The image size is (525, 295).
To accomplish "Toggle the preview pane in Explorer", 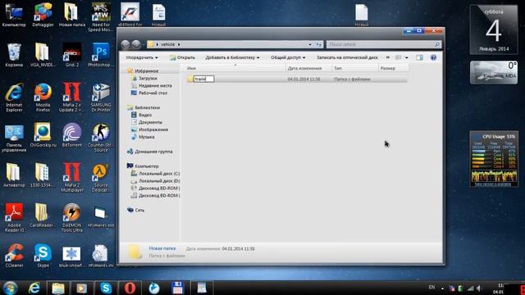I will pyautogui.click(x=419, y=57).
